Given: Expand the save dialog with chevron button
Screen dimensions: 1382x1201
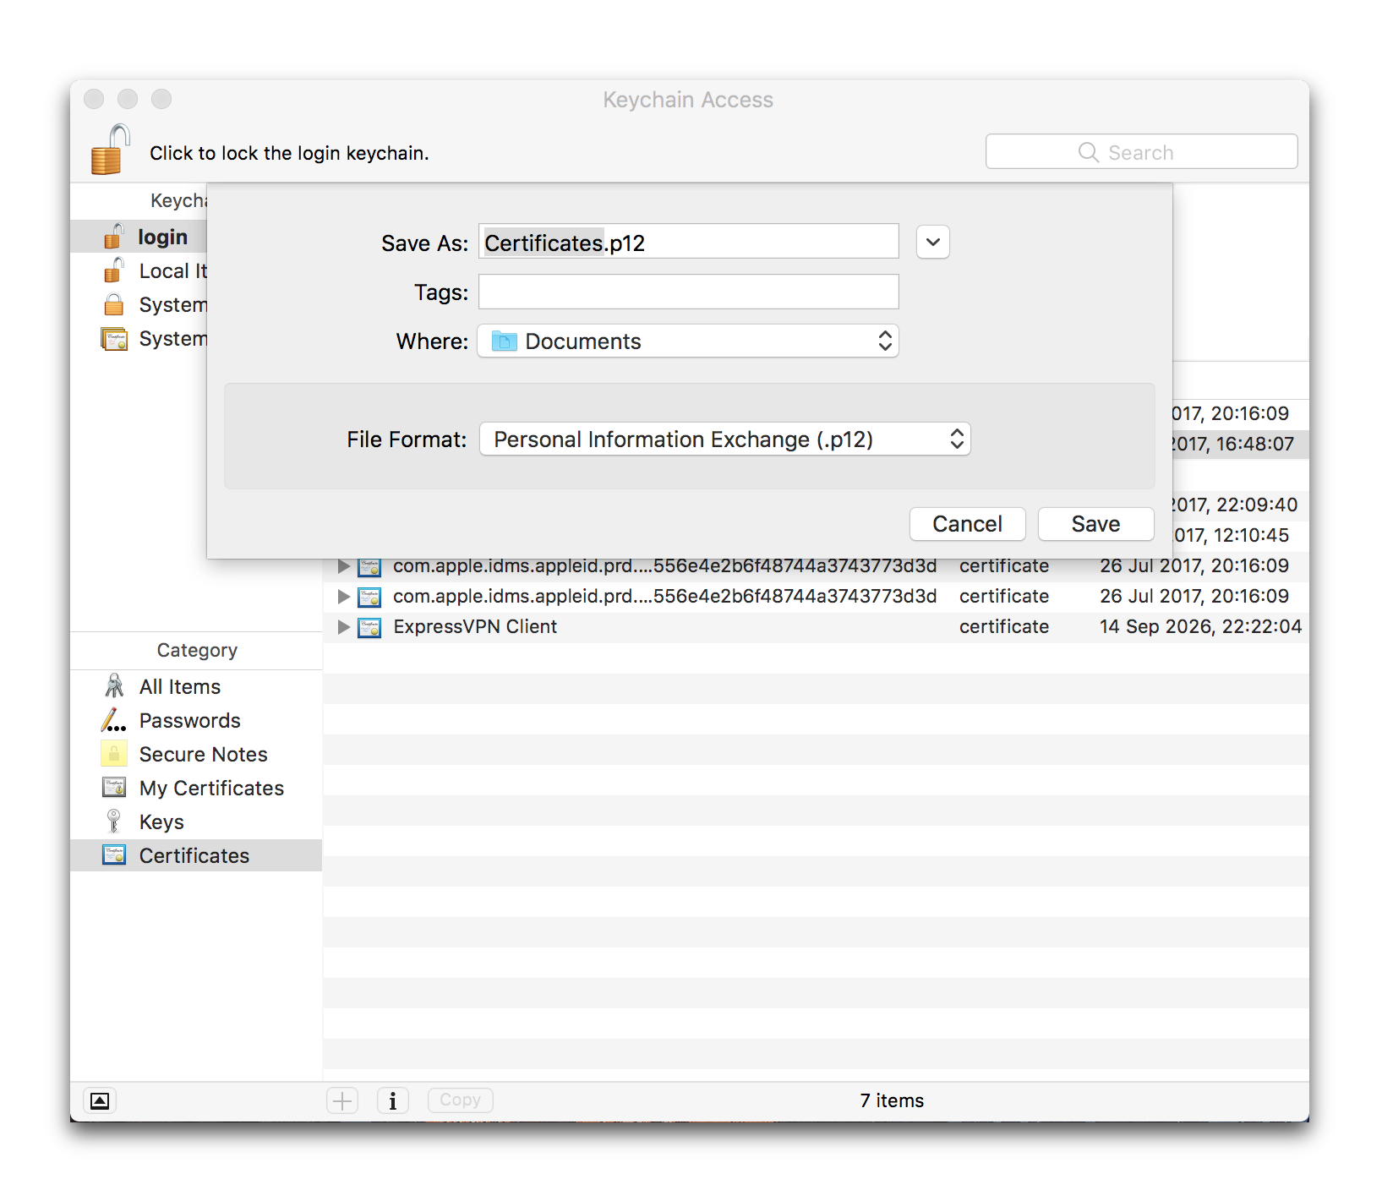Looking at the screenshot, I should [x=932, y=243].
